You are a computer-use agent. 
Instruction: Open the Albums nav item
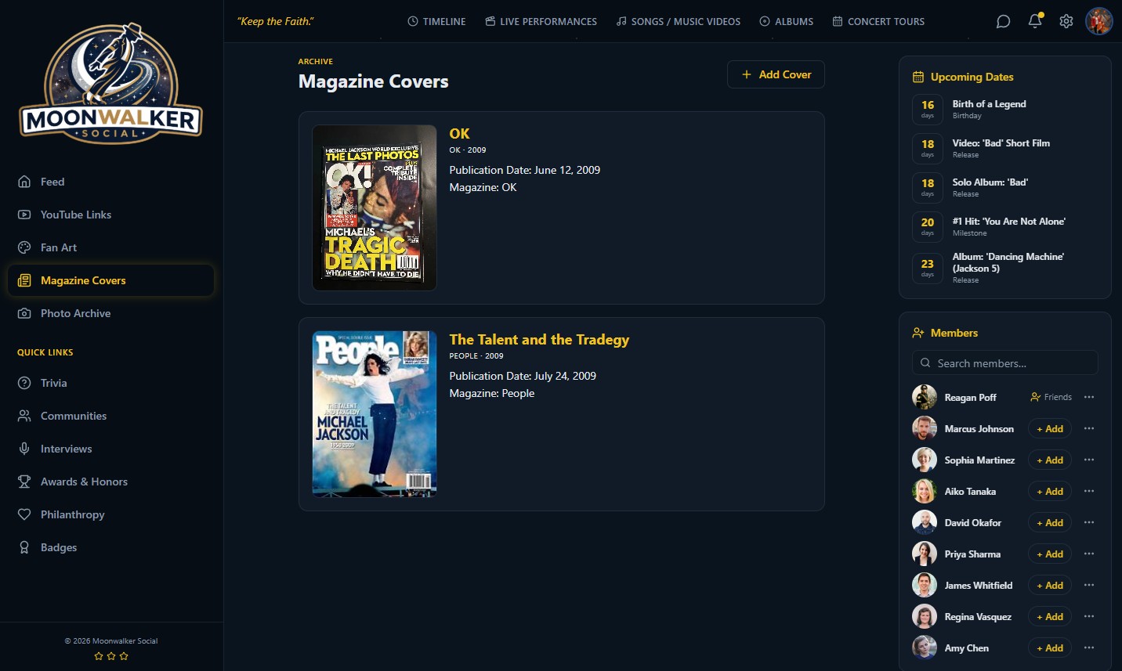(x=786, y=21)
